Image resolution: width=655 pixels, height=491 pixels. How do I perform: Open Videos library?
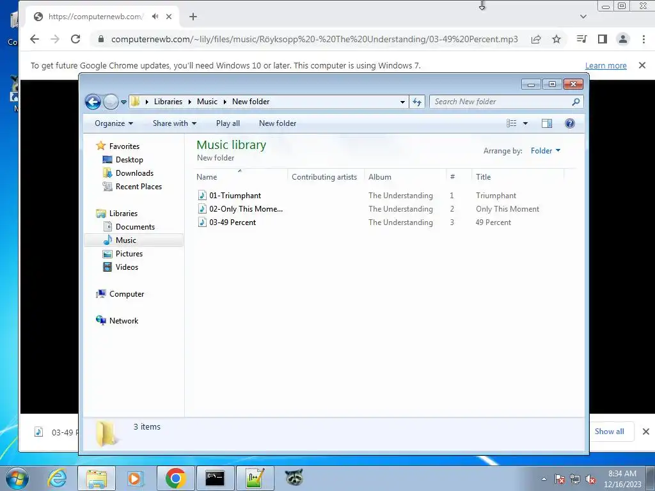(127, 267)
